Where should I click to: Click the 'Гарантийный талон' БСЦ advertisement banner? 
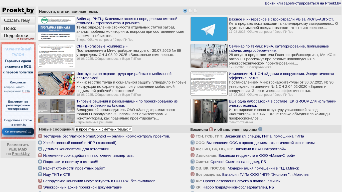click(x=18, y=90)
